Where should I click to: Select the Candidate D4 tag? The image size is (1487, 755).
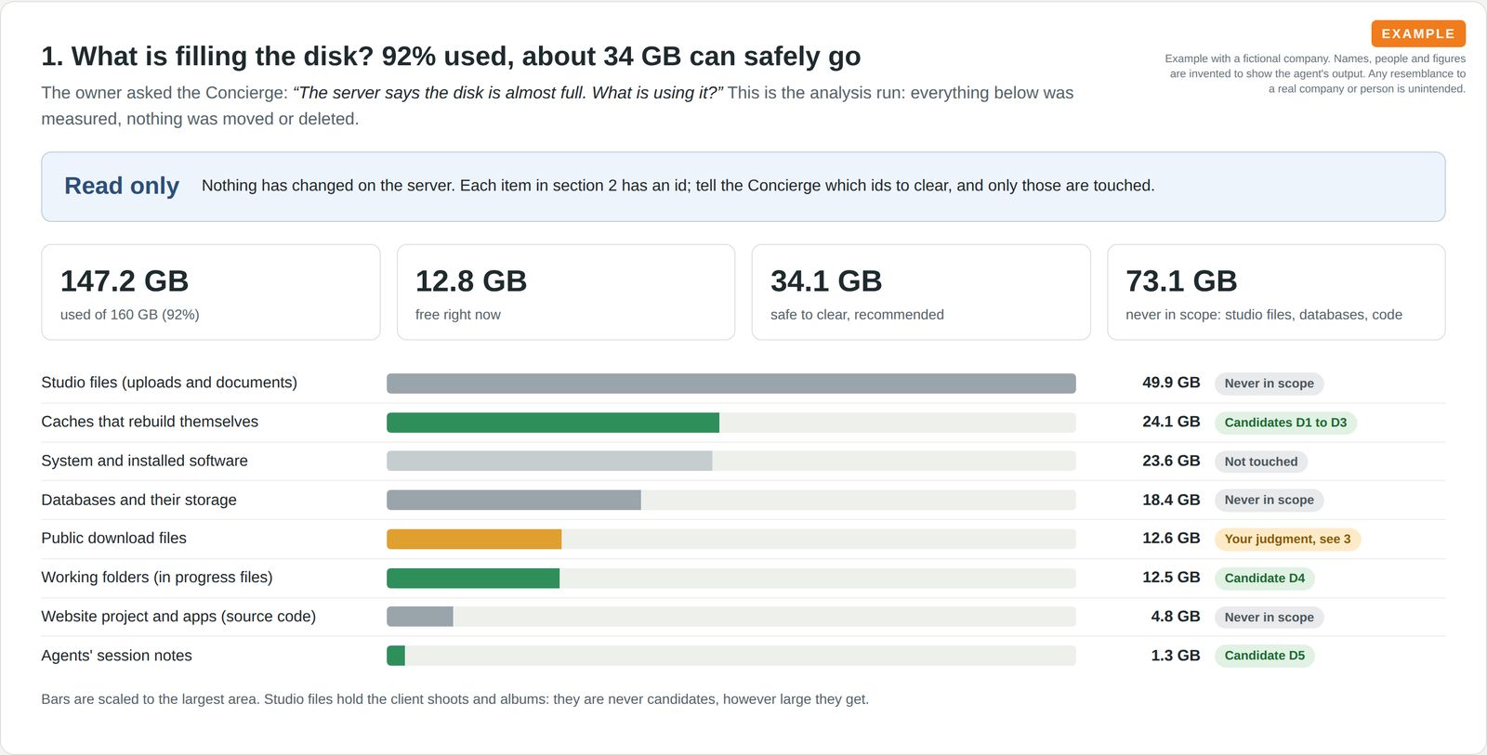1264,578
